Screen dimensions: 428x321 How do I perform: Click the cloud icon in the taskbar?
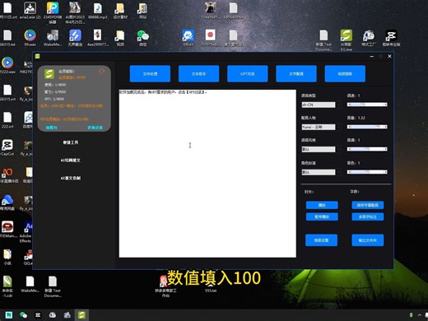pos(53,315)
